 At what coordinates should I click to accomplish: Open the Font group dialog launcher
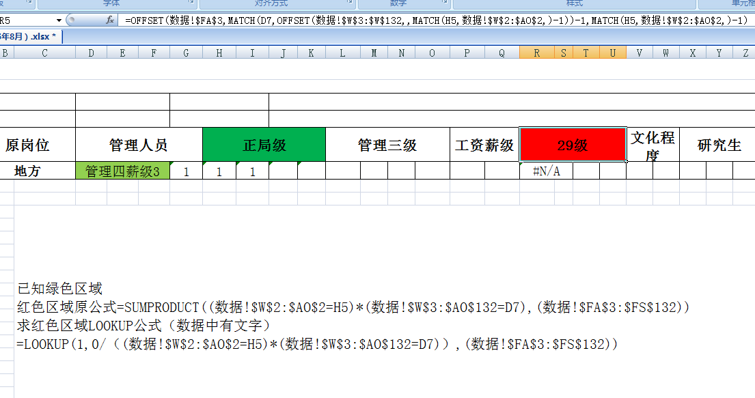(193, 3)
